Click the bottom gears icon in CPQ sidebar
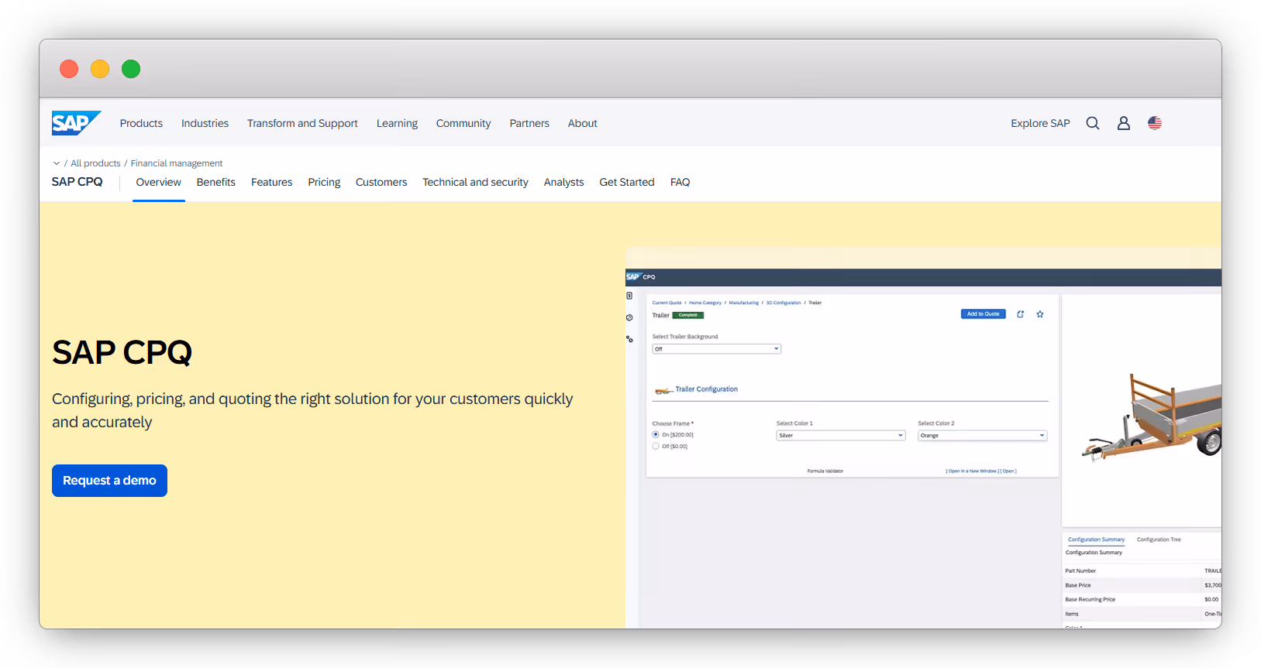1261x668 pixels. click(x=629, y=339)
